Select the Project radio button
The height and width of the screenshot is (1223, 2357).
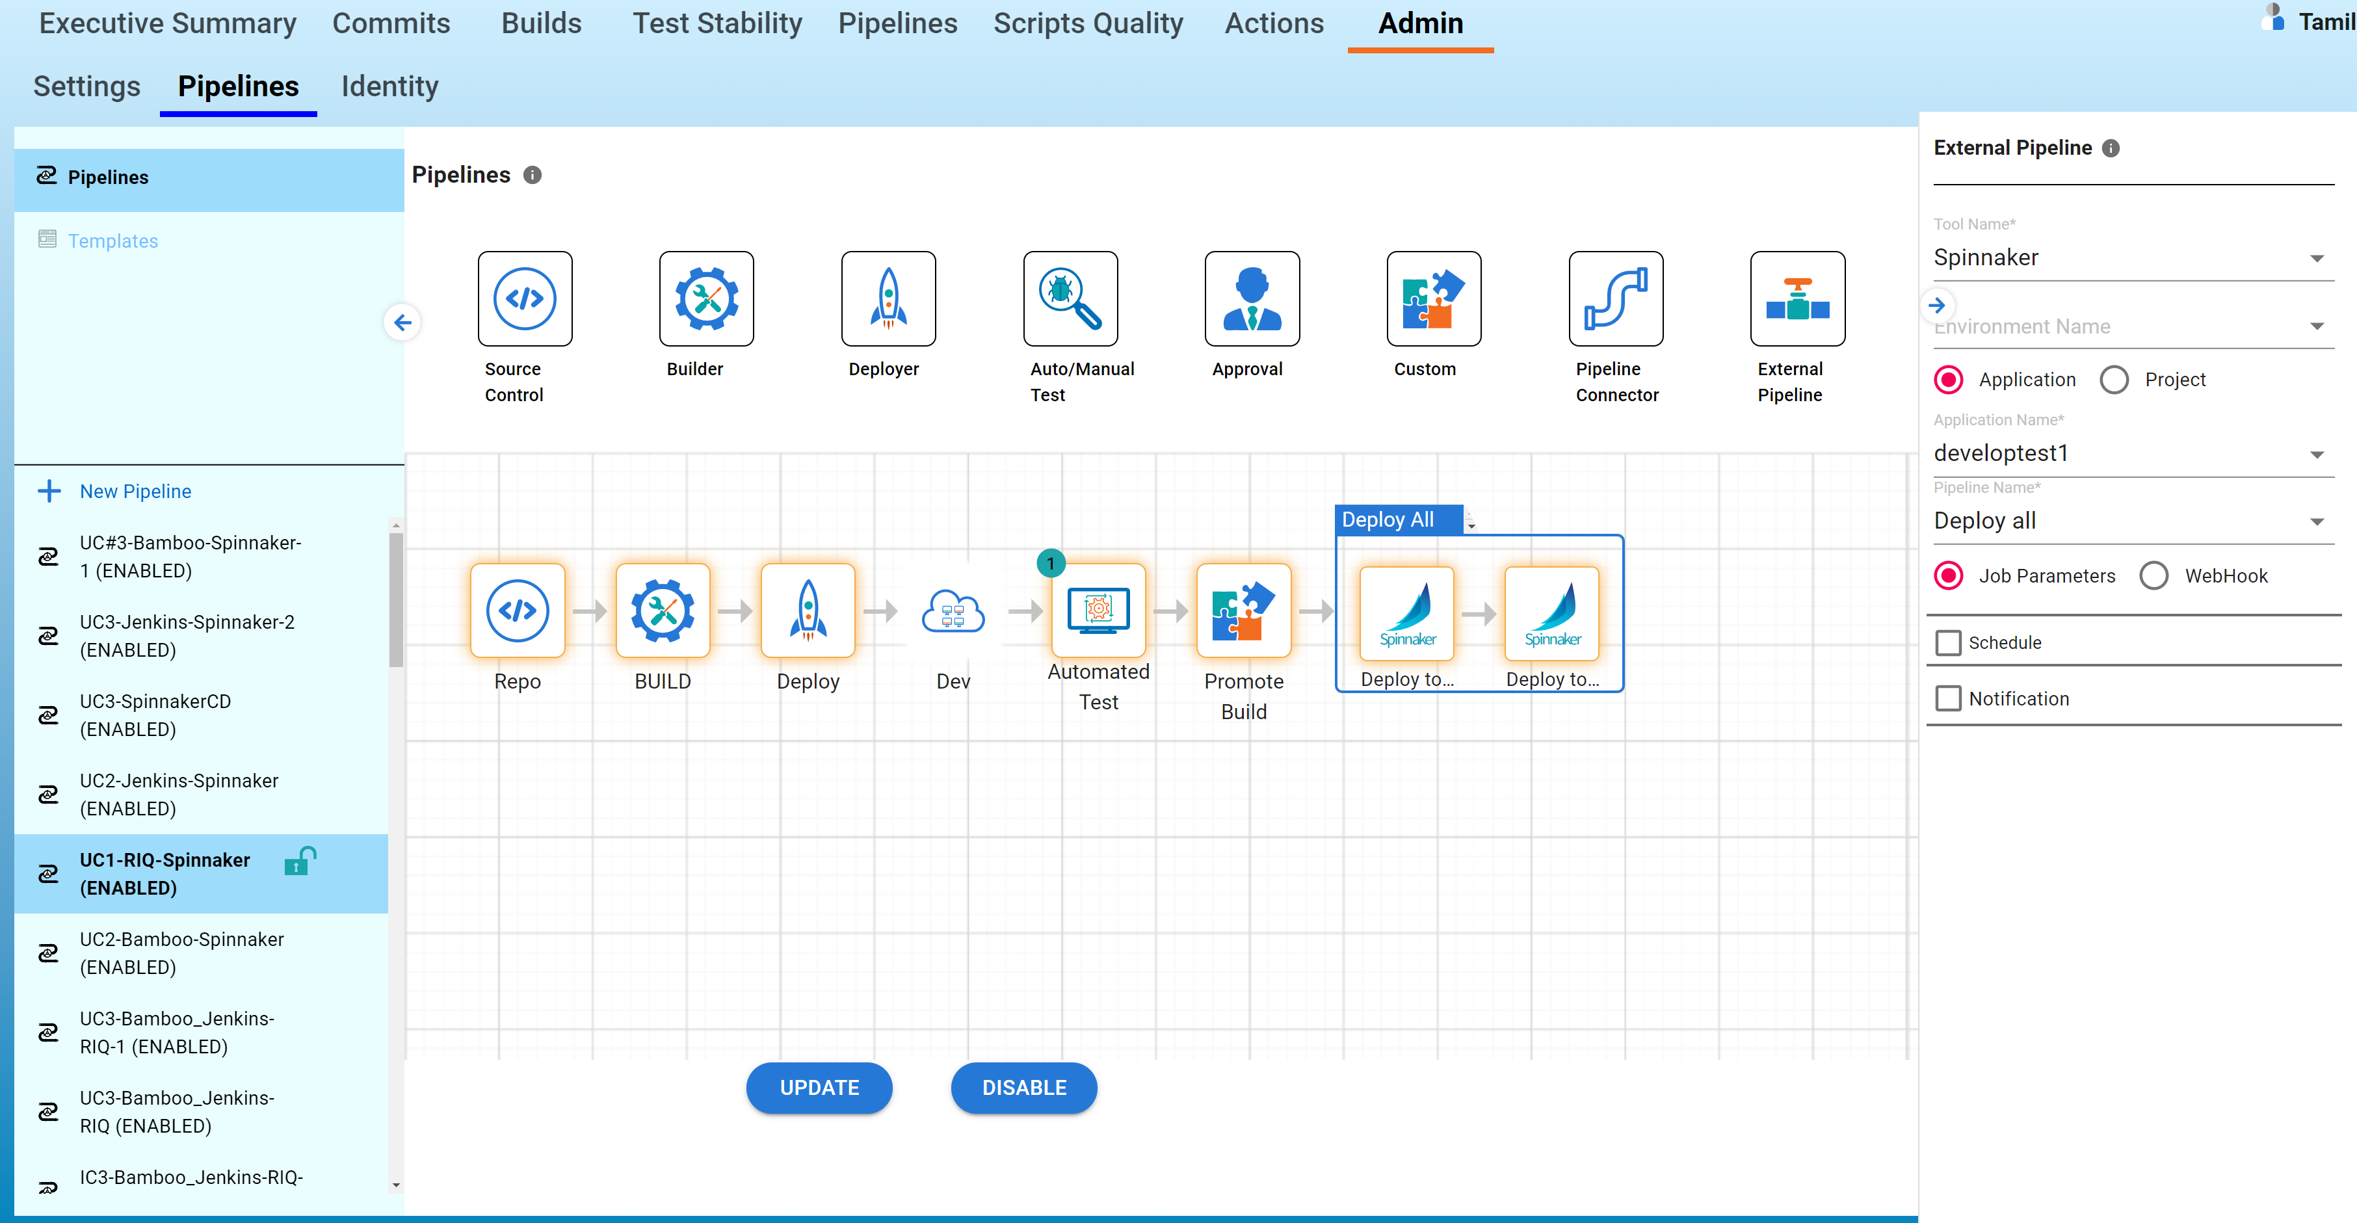pos(2114,380)
